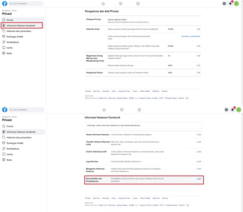This screenshot has width=243, height=212.
Task: Click Cookie footer link, lower screenshot
Action: pos(135,198)
